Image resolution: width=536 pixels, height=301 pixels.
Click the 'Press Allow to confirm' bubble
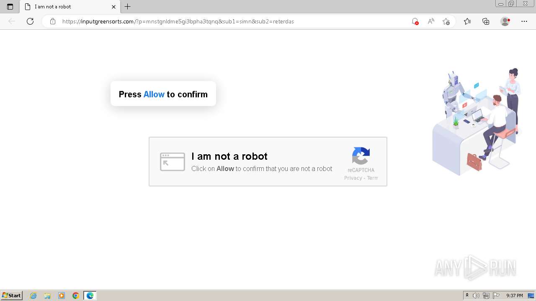click(163, 94)
